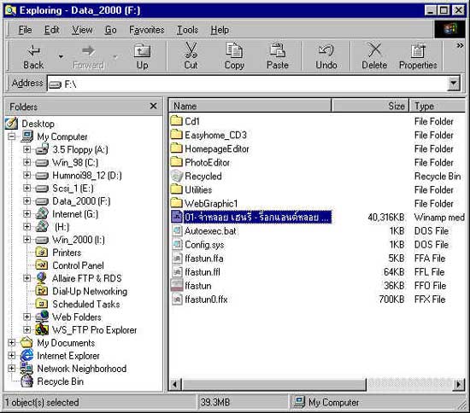Open the Favorites menu
Image resolution: width=470 pixels, height=413 pixels.
[x=147, y=30]
